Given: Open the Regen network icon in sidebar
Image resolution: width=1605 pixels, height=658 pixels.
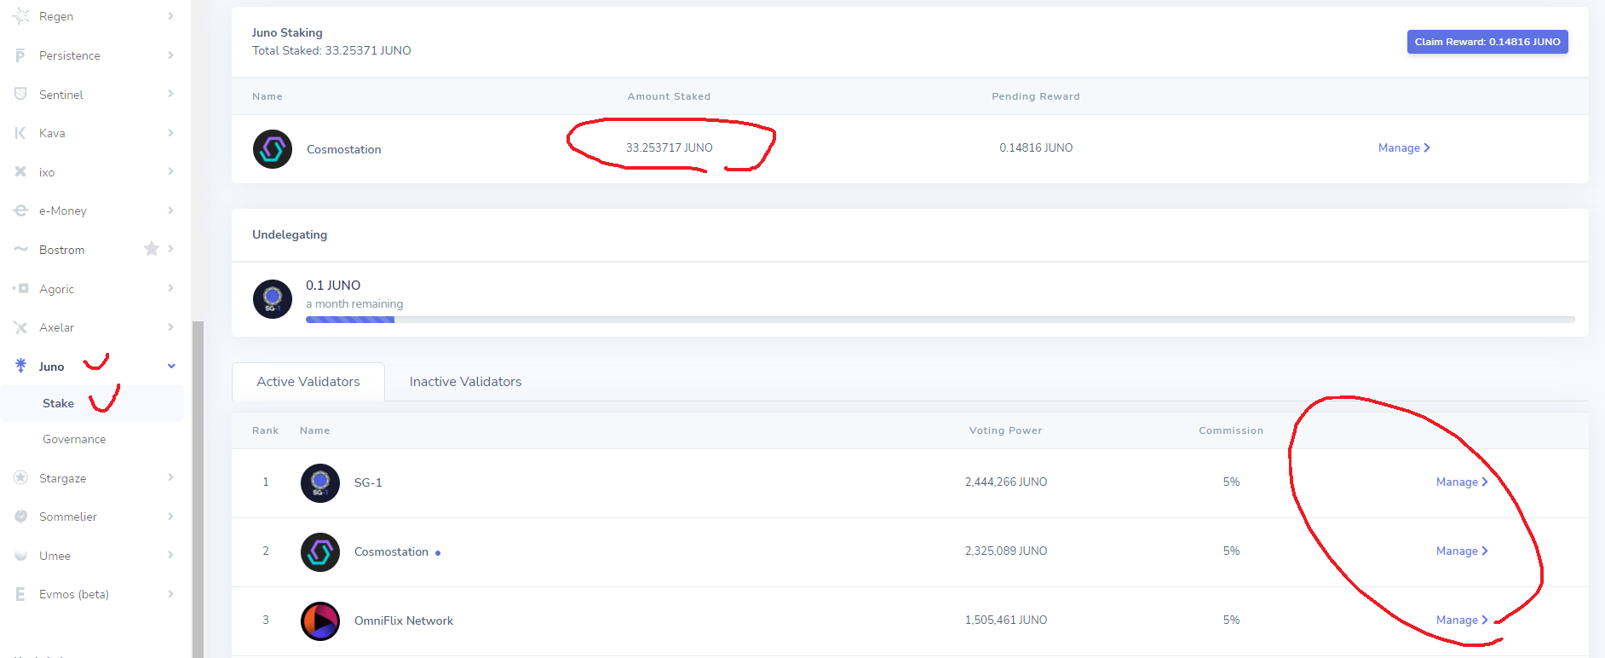Looking at the screenshot, I should coord(20,16).
